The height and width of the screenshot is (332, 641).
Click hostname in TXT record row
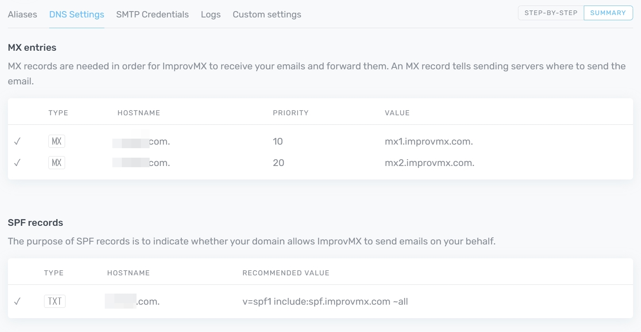point(132,301)
